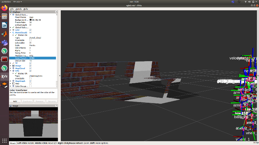Launch MATLAB from the dock
This screenshot has width=259, height=145.
[4, 34]
